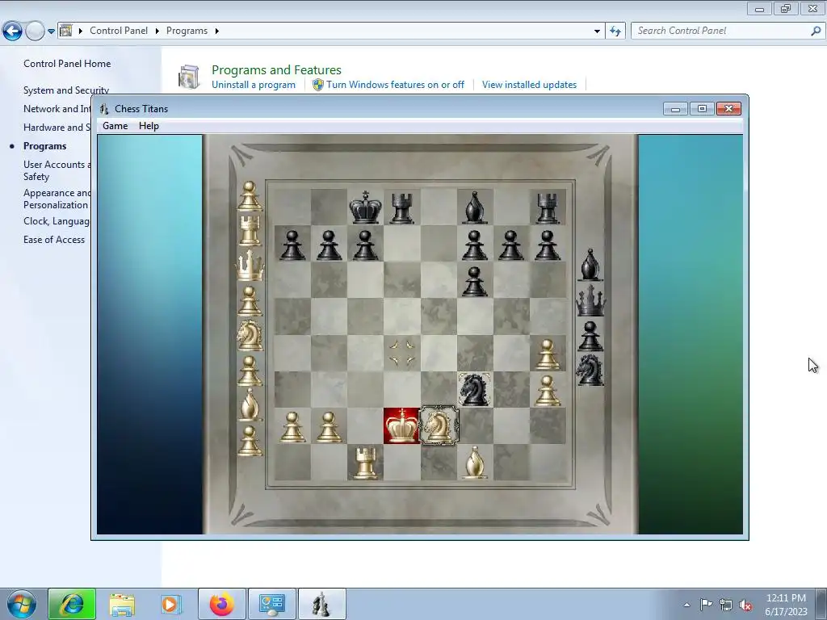Select the leftmost white pawn on bottom pawn row
827x620 pixels.
pyautogui.click(x=292, y=426)
